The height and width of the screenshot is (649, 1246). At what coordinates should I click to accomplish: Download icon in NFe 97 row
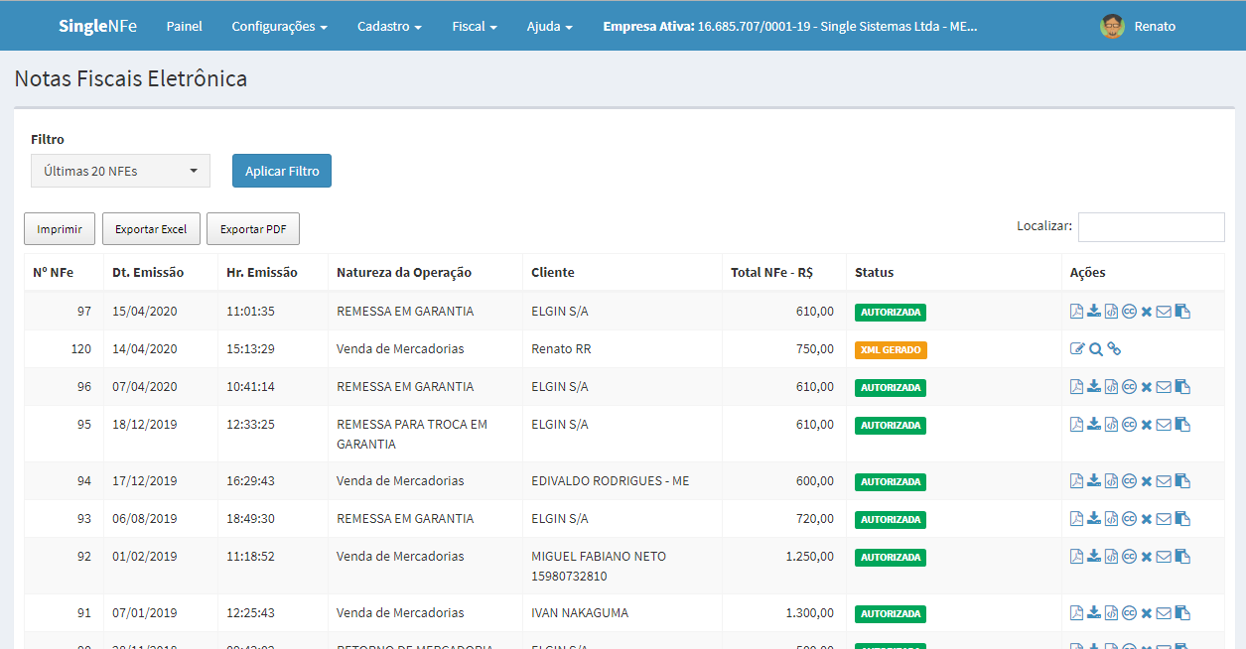(1094, 312)
